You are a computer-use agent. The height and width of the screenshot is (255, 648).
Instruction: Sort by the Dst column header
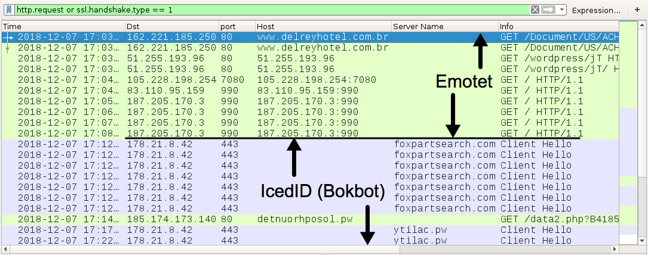172,26
